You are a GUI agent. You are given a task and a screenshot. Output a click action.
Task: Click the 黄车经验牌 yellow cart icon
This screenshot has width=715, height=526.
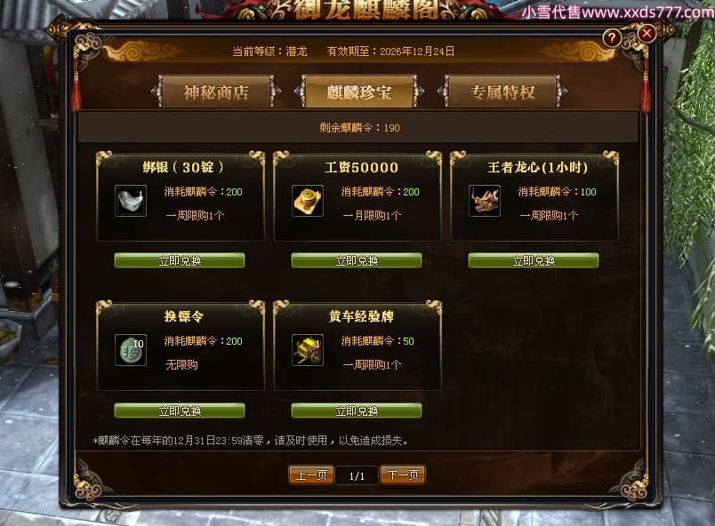click(308, 350)
